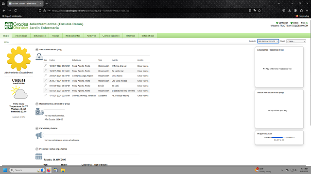Open the Período school year dropdown
This screenshot has height=174, width=311.
point(268,41)
